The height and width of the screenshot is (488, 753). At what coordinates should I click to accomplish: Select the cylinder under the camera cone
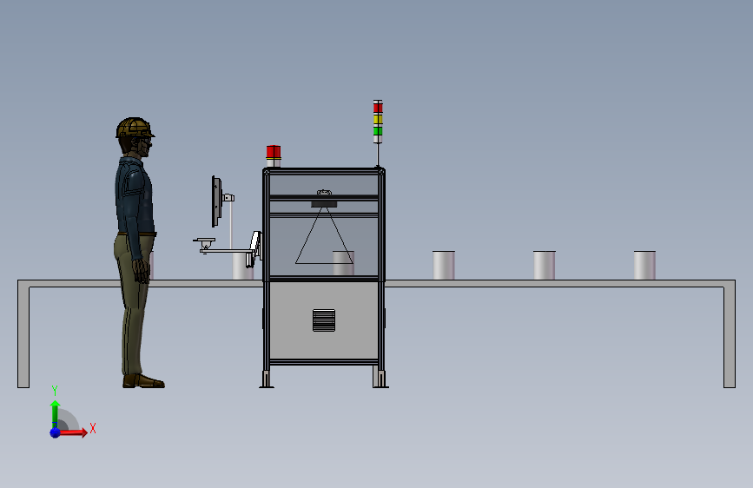343,264
